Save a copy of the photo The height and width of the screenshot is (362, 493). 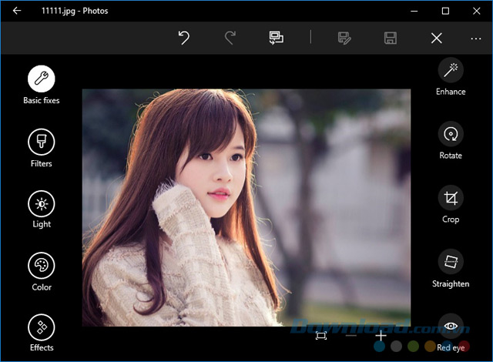point(344,38)
